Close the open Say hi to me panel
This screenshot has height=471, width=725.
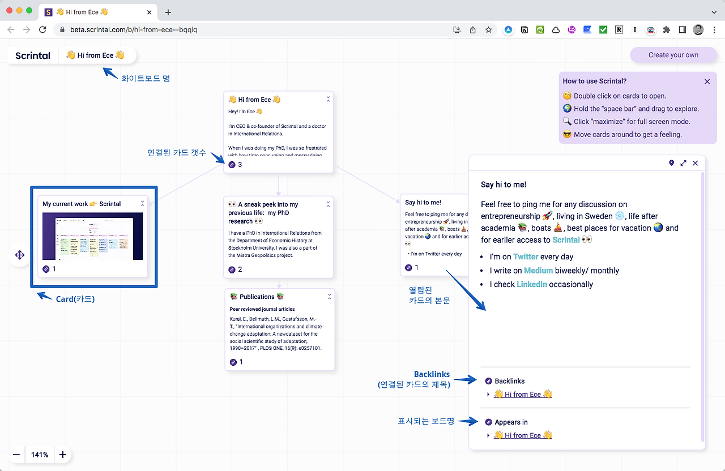(x=696, y=163)
